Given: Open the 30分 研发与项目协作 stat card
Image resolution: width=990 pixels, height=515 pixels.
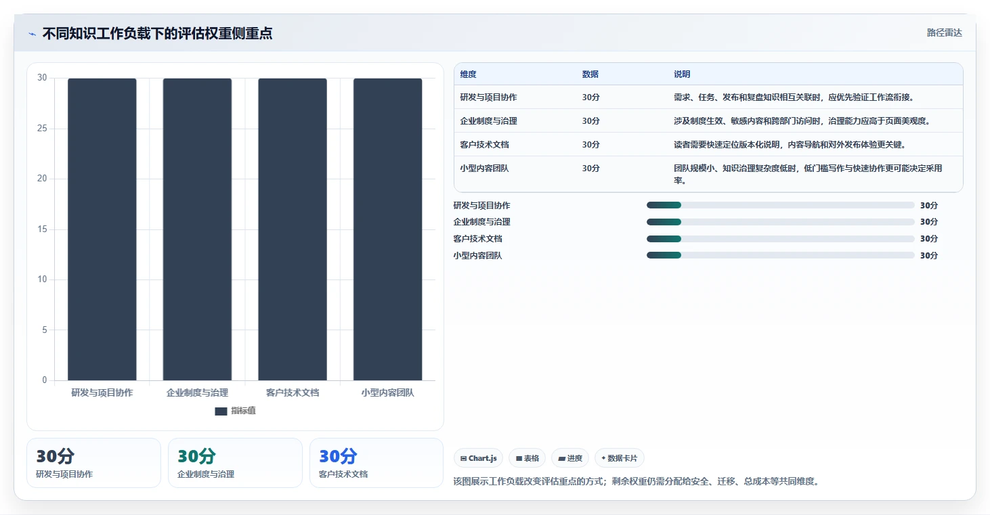Looking at the screenshot, I should pos(93,463).
